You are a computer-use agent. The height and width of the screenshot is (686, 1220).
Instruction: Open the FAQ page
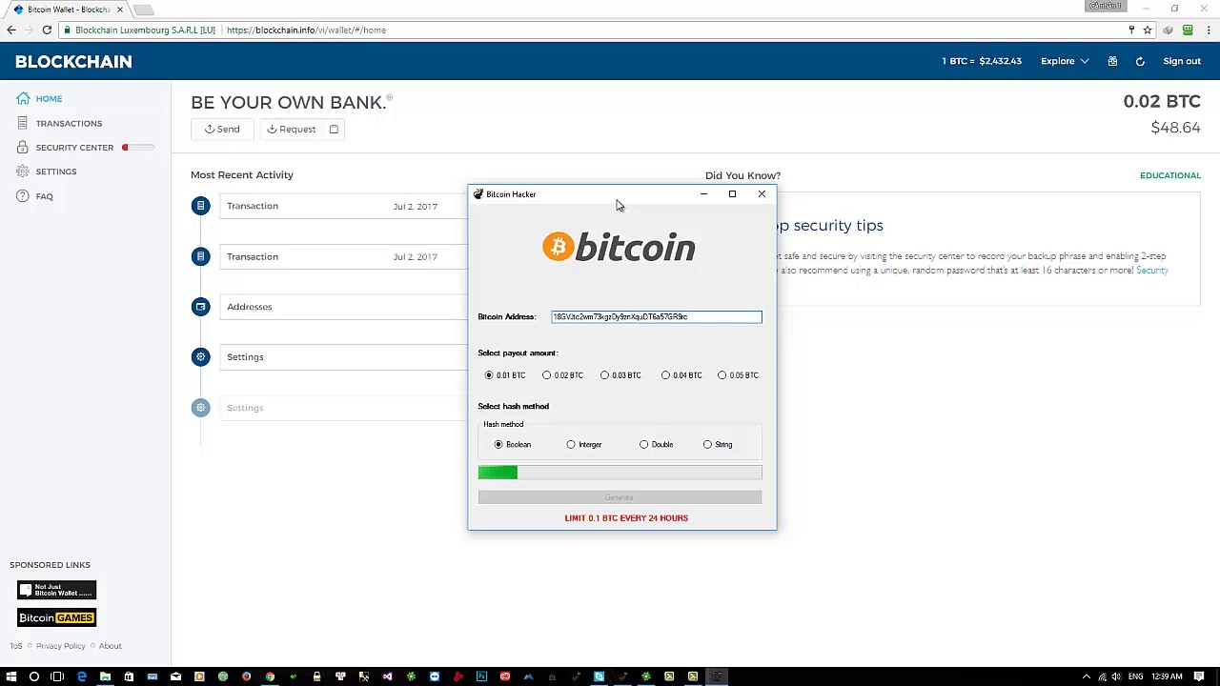click(45, 196)
